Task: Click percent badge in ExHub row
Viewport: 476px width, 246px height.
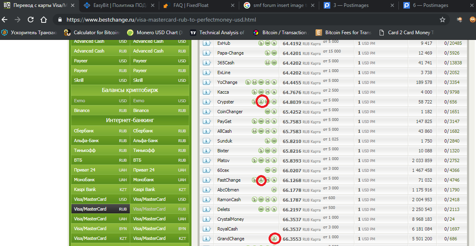Action: coord(274,43)
